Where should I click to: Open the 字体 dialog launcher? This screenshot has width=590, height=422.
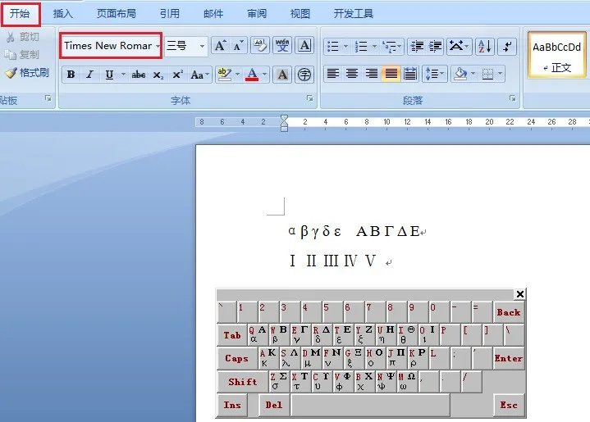309,98
